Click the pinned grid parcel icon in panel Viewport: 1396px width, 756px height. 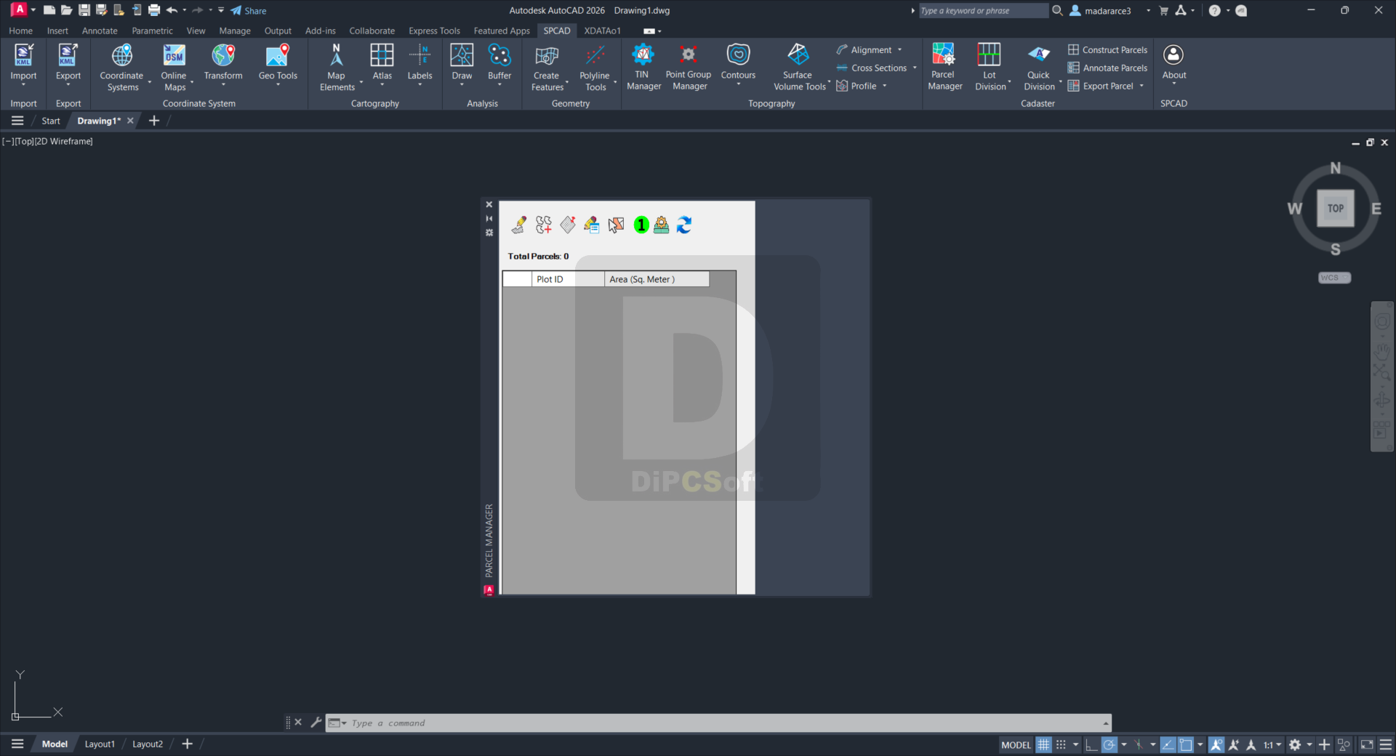tap(568, 225)
